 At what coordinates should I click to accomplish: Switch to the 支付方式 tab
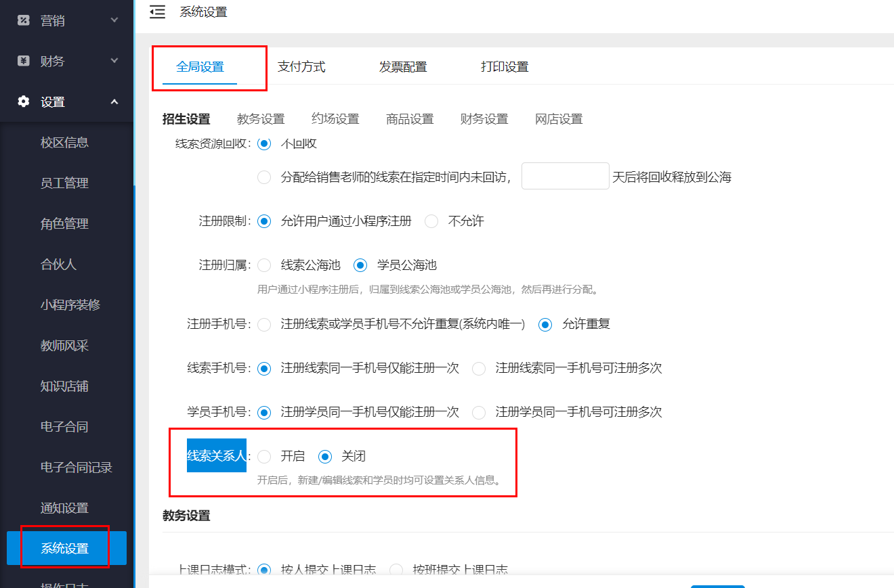pos(301,66)
